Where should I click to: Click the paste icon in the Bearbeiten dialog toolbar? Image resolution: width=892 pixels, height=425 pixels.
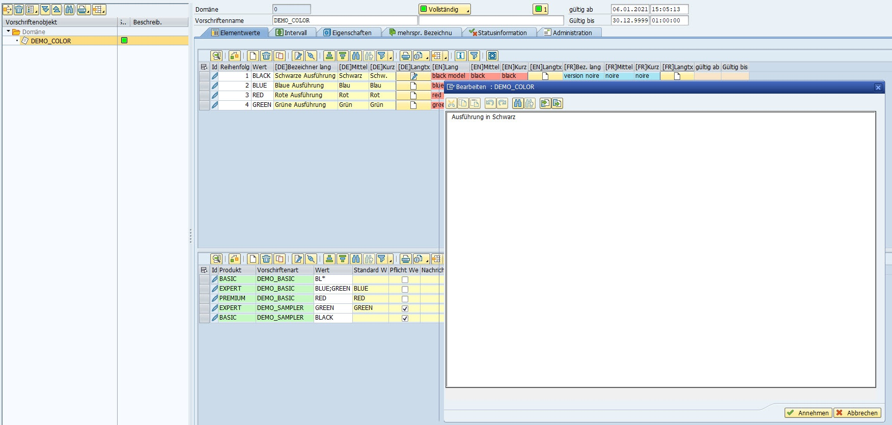[x=475, y=103]
